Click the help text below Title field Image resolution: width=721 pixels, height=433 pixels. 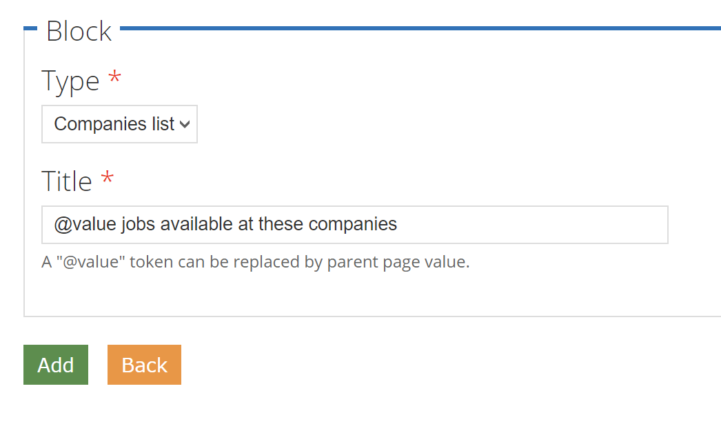(x=255, y=262)
